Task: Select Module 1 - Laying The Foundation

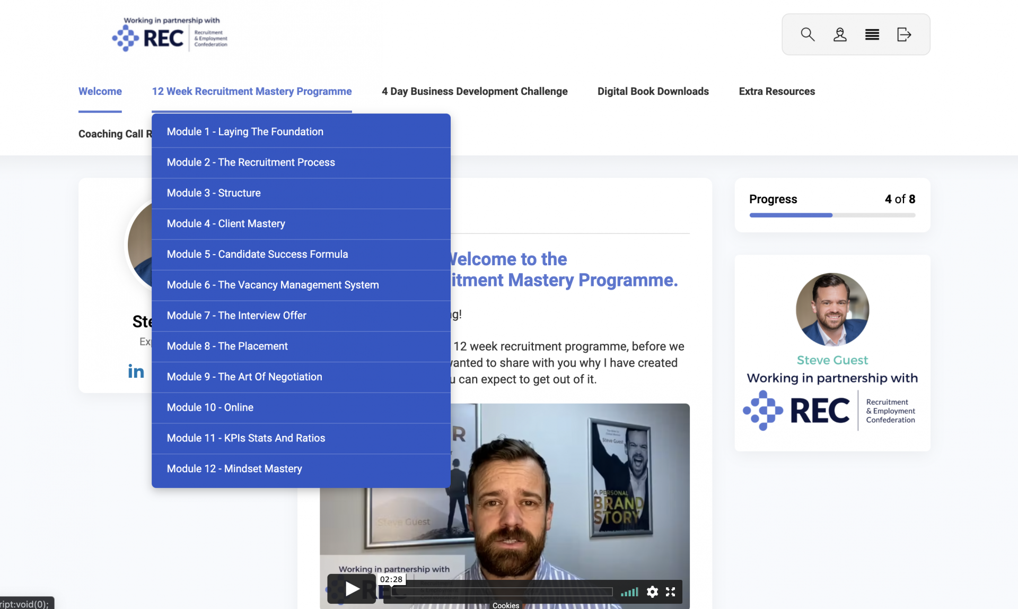Action: click(x=245, y=132)
